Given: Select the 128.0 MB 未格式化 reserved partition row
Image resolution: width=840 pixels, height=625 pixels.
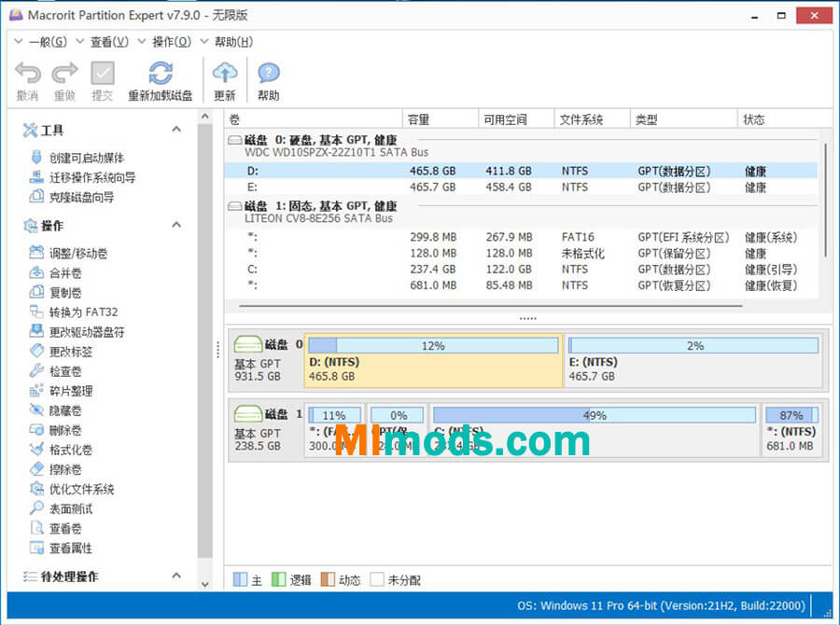Looking at the screenshot, I should point(521,254).
